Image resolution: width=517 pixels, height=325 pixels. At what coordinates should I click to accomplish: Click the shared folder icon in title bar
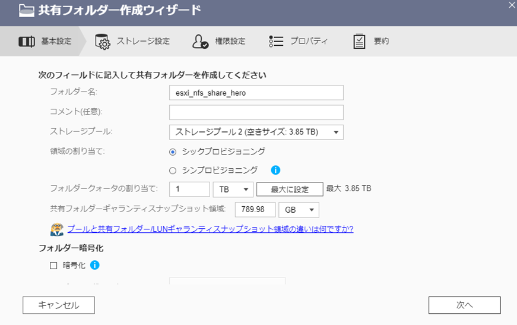[x=26, y=10]
